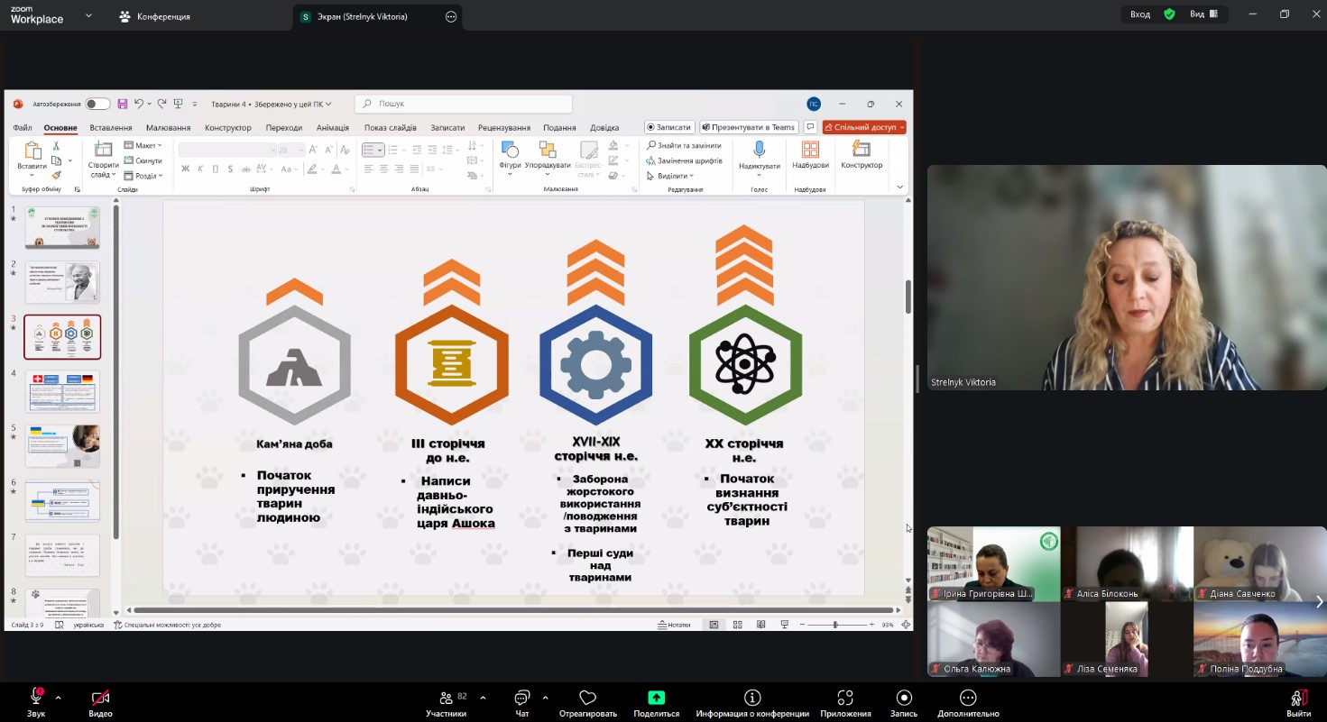
Task: Open Участники participants panel
Action: [446, 698]
